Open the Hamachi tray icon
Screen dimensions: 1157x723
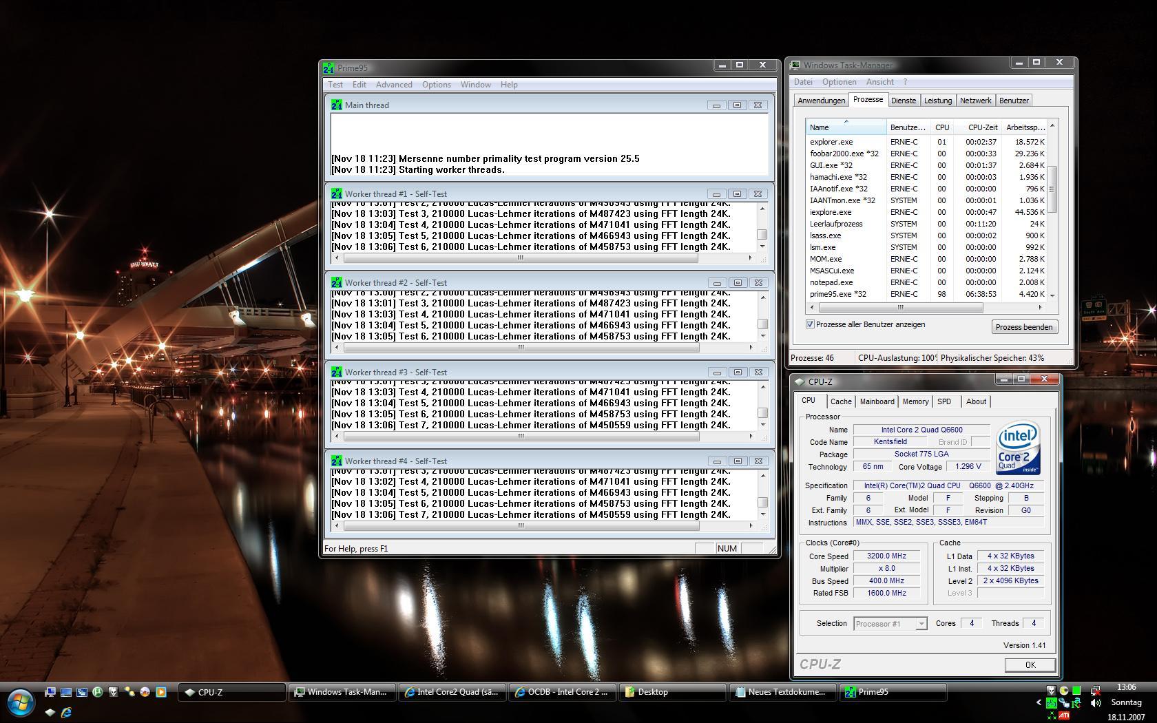[1052, 717]
